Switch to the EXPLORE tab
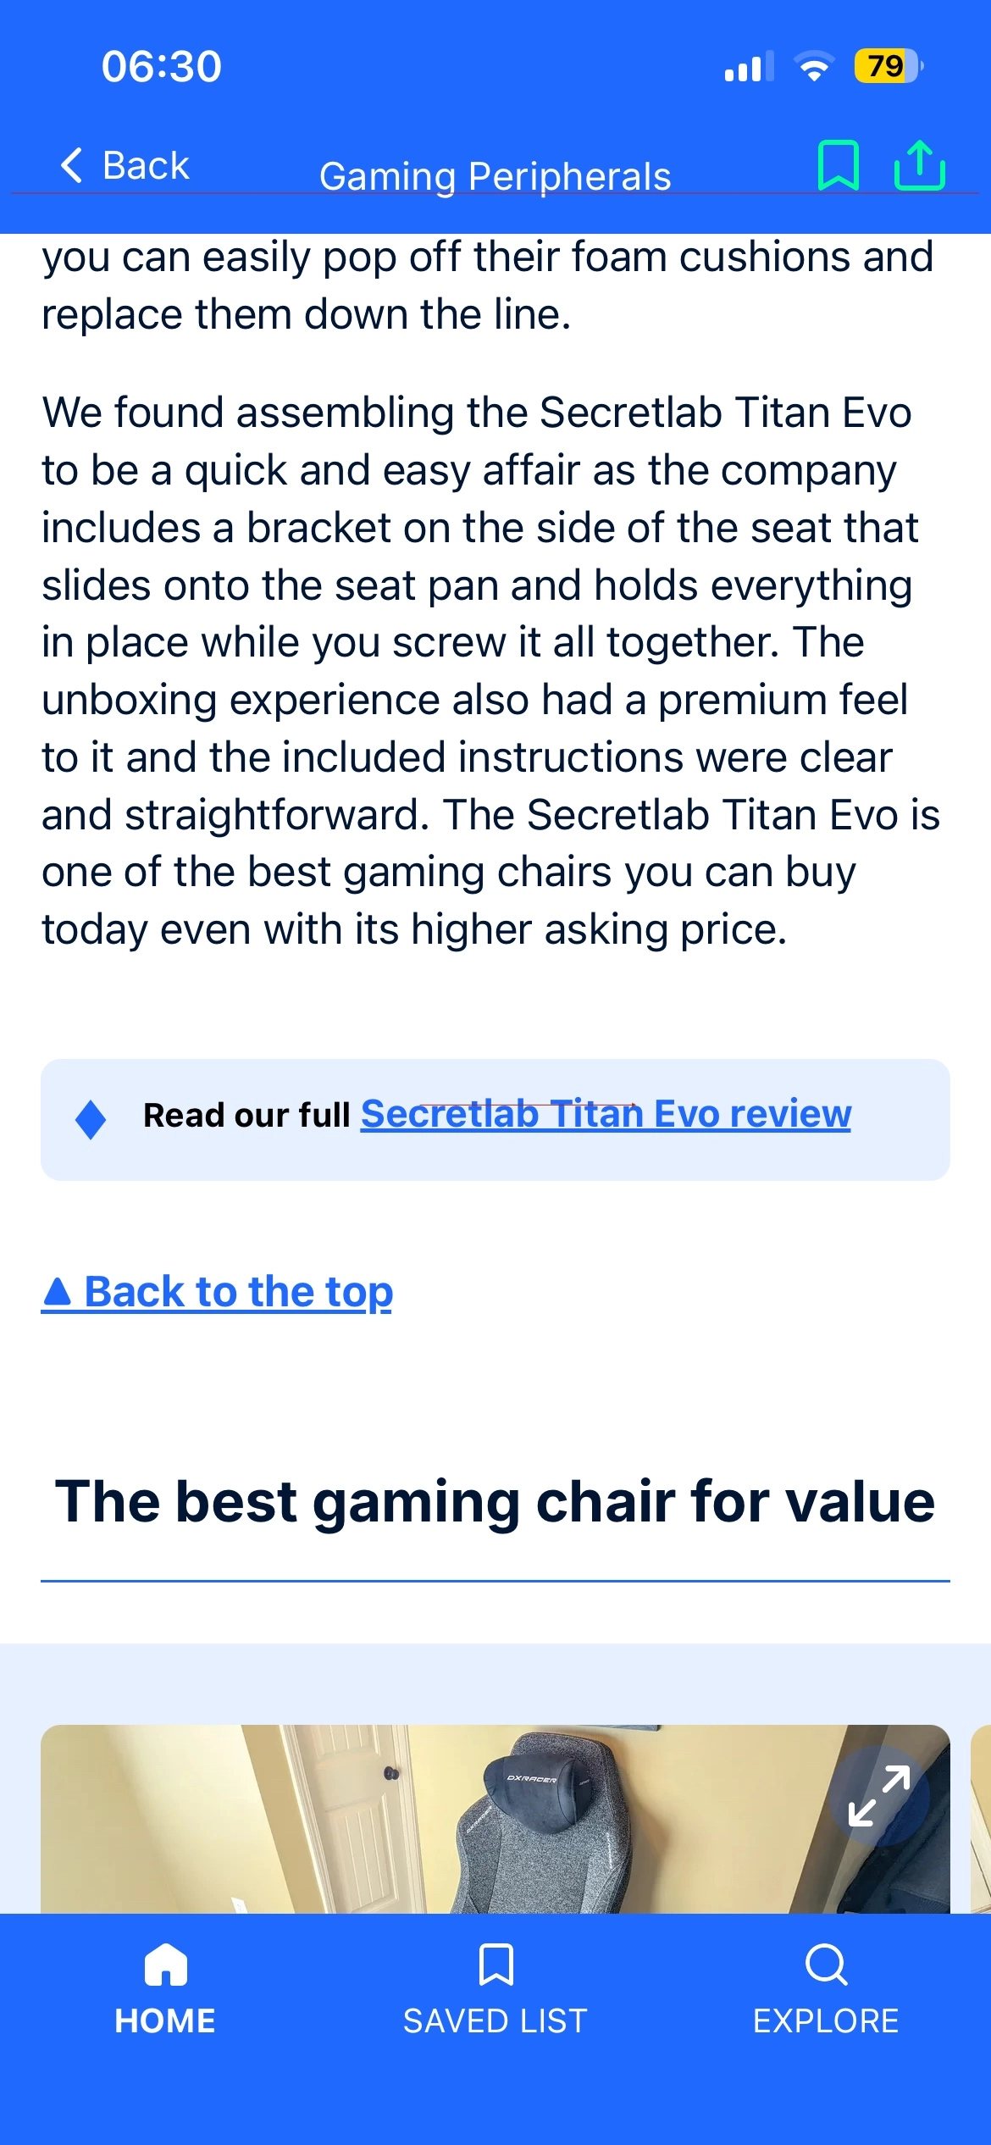The width and height of the screenshot is (991, 2145). pyautogui.click(x=826, y=2021)
